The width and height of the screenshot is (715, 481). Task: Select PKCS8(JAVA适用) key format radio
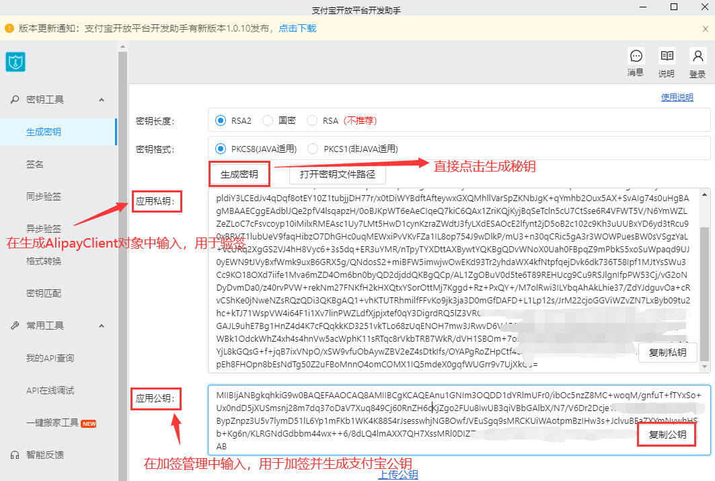point(221,149)
